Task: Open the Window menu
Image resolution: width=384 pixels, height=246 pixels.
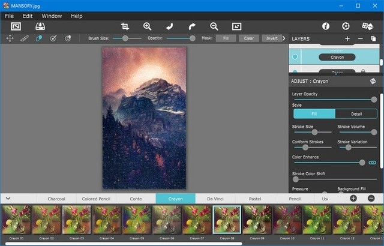Action: tap(52, 16)
